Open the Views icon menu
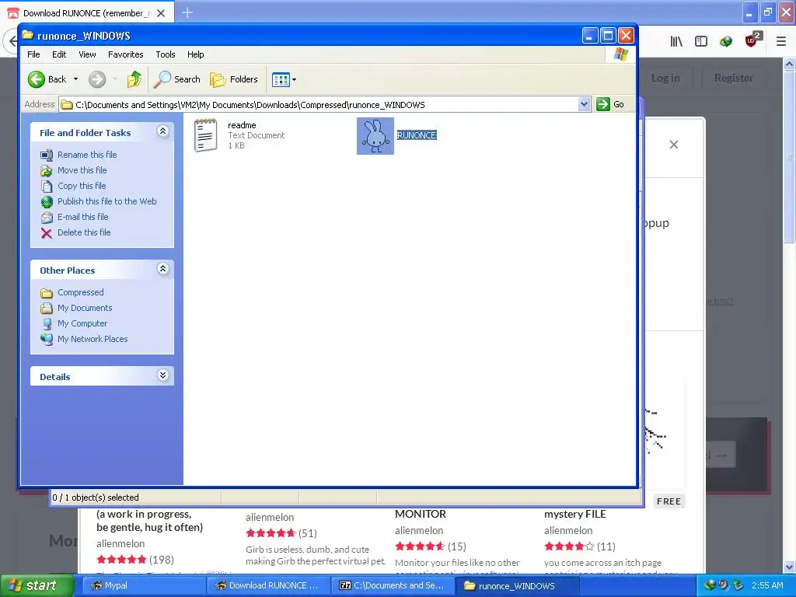The width and height of the screenshot is (796, 597). [x=281, y=79]
